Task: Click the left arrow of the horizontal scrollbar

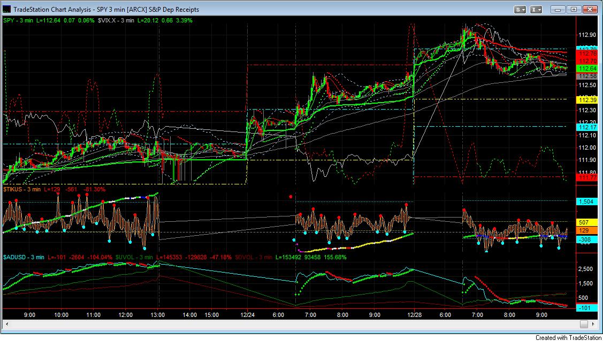Action: tap(6, 324)
